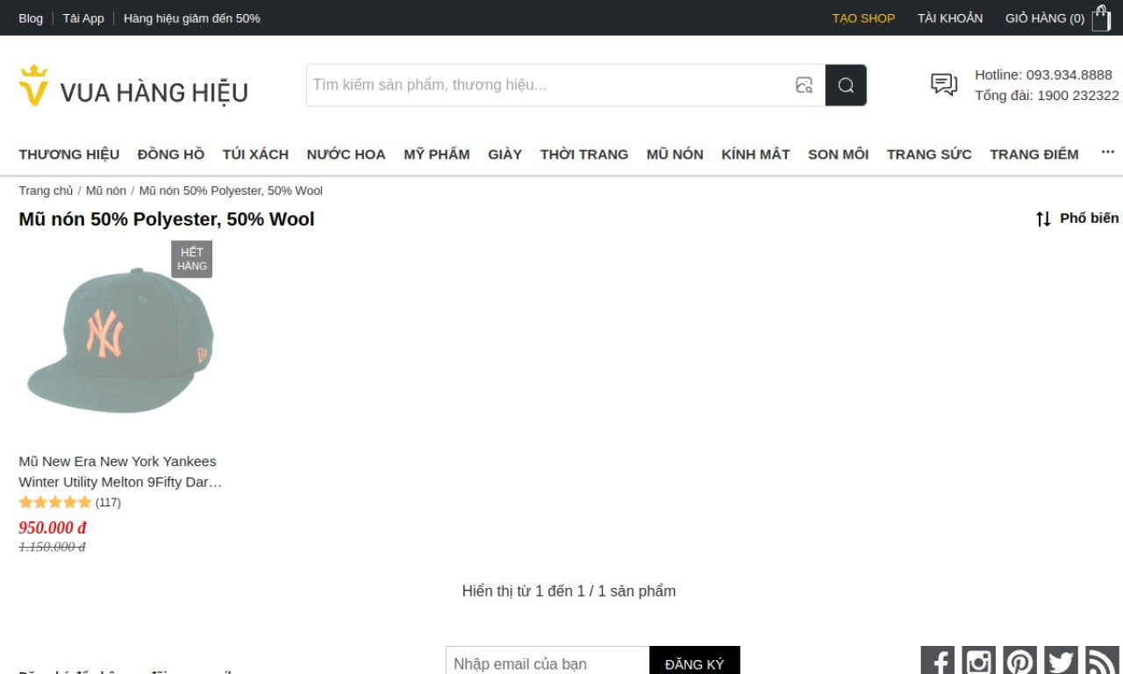Click Trang chủ breadcrumb
The height and width of the screenshot is (674, 1123).
click(x=46, y=190)
